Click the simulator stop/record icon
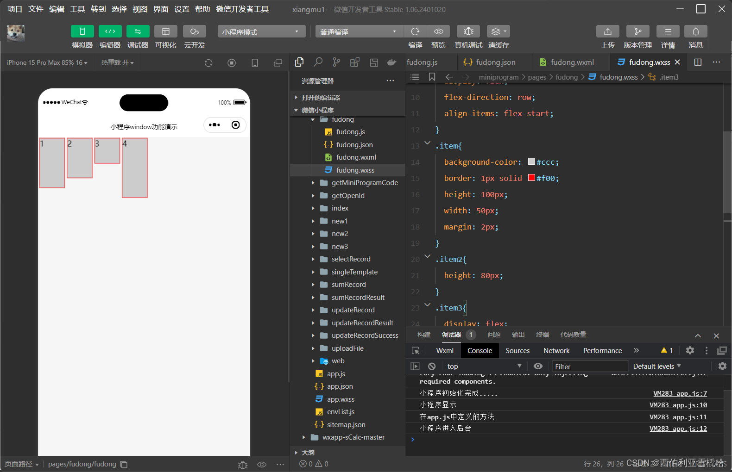Image resolution: width=732 pixels, height=472 pixels. [x=232, y=62]
